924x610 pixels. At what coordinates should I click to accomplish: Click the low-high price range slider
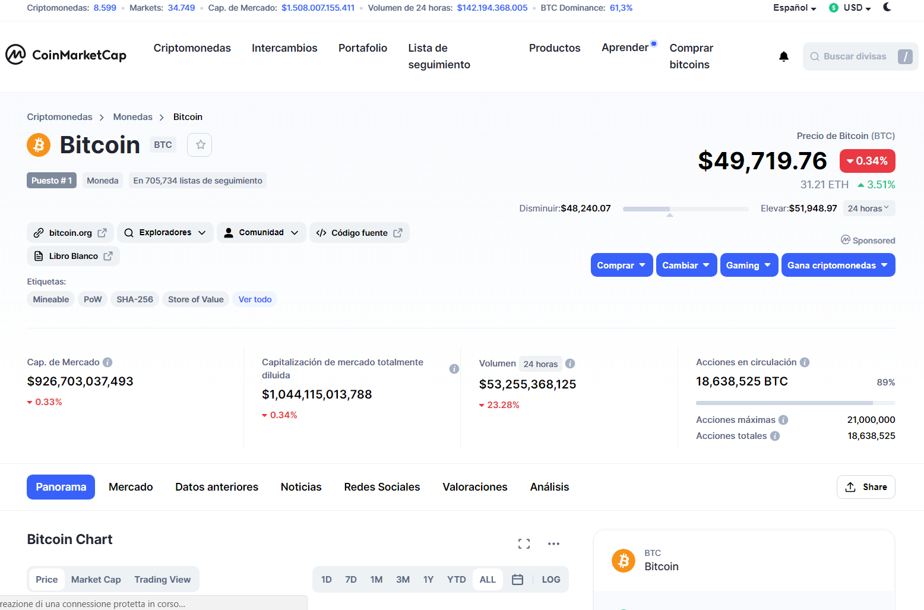(x=686, y=209)
